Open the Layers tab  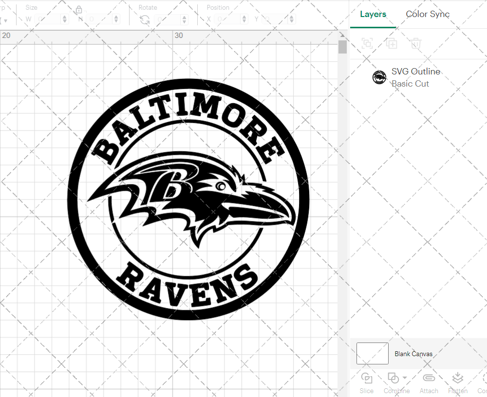373,14
